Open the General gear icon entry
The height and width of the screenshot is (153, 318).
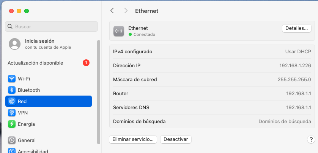(12, 140)
